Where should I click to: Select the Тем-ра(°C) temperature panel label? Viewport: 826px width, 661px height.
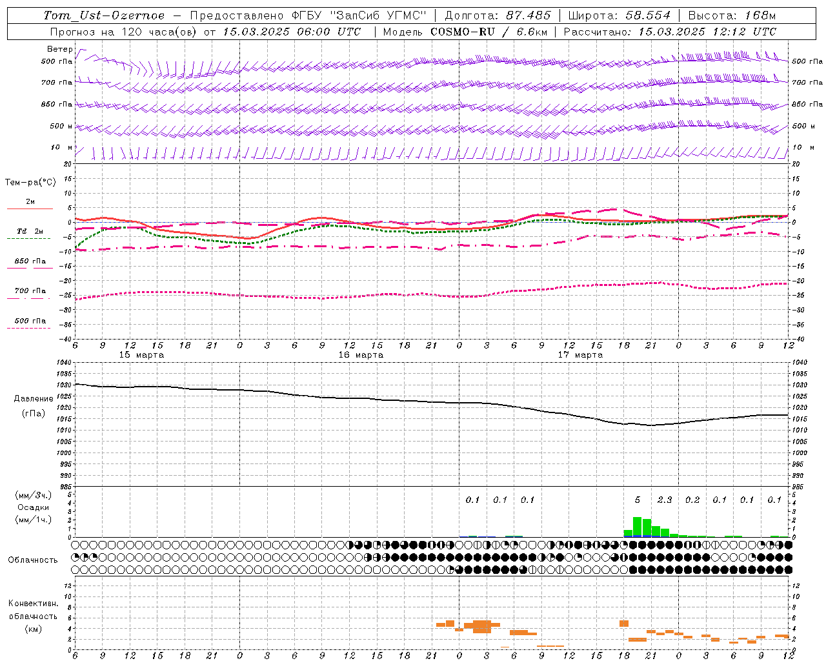tap(30, 183)
